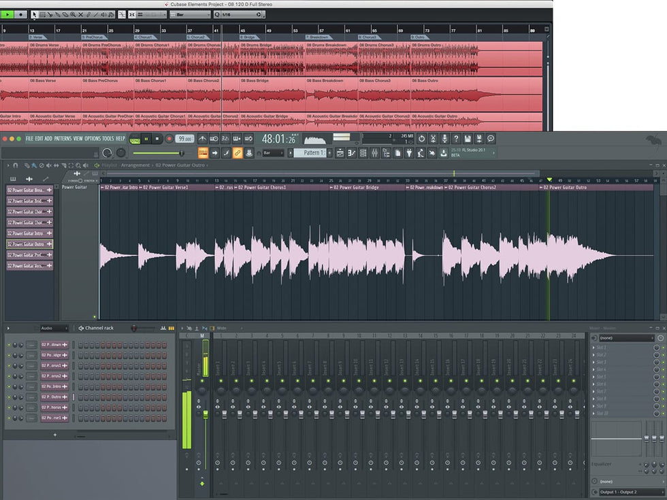The height and width of the screenshot is (500, 667).
Task: Open the microphone recording icon
Action: pos(444,139)
